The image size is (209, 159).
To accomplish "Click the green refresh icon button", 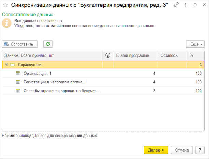I will 48,44.
